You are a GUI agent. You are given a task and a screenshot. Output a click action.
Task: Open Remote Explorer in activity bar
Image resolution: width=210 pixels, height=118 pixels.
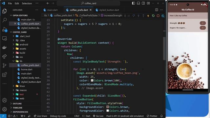click(x=4, y=39)
